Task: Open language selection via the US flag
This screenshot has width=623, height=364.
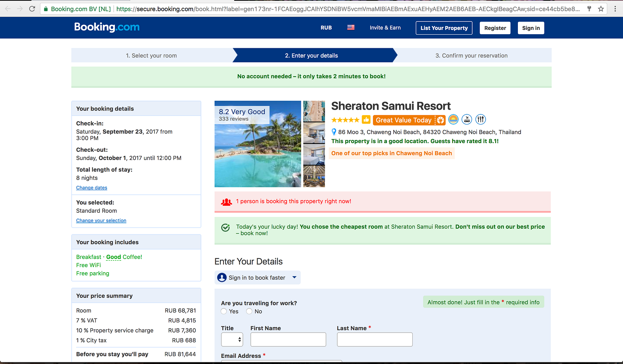Action: [351, 28]
